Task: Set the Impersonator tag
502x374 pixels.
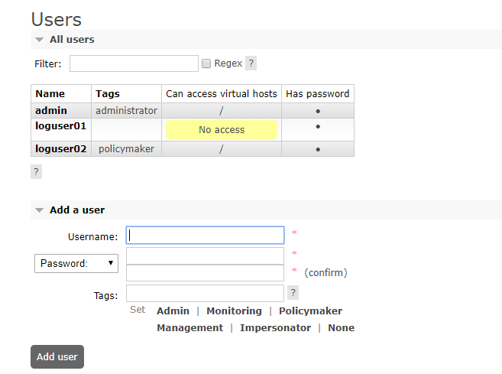Action: pos(275,328)
